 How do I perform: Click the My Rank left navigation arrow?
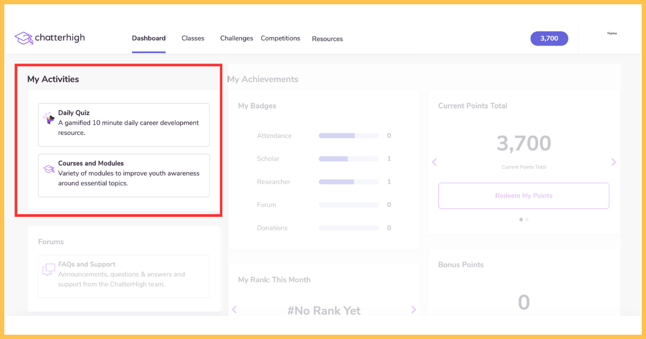[234, 309]
